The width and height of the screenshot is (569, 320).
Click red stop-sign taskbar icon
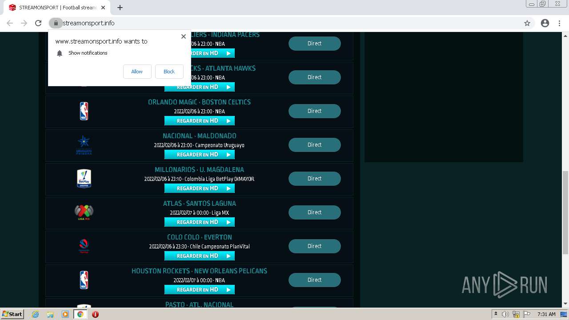[95, 314]
